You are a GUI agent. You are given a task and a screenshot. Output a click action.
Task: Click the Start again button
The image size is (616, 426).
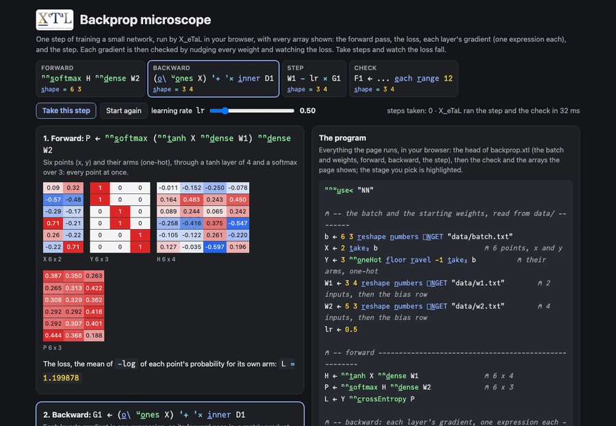pyautogui.click(x=124, y=111)
